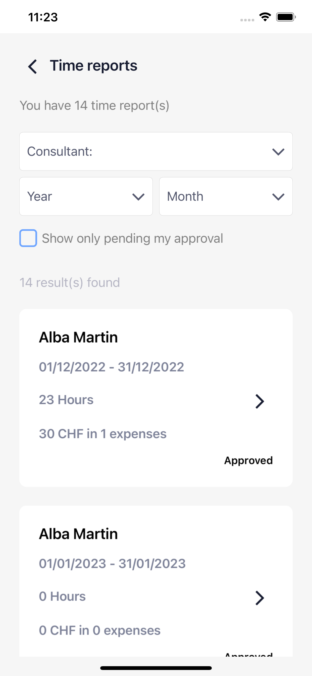
Task: Select Alba Martin's 01/12/2022 - 31/12/2022 report
Action: point(156,398)
